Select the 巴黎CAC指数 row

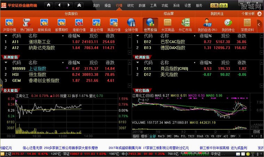click(x=191, y=42)
